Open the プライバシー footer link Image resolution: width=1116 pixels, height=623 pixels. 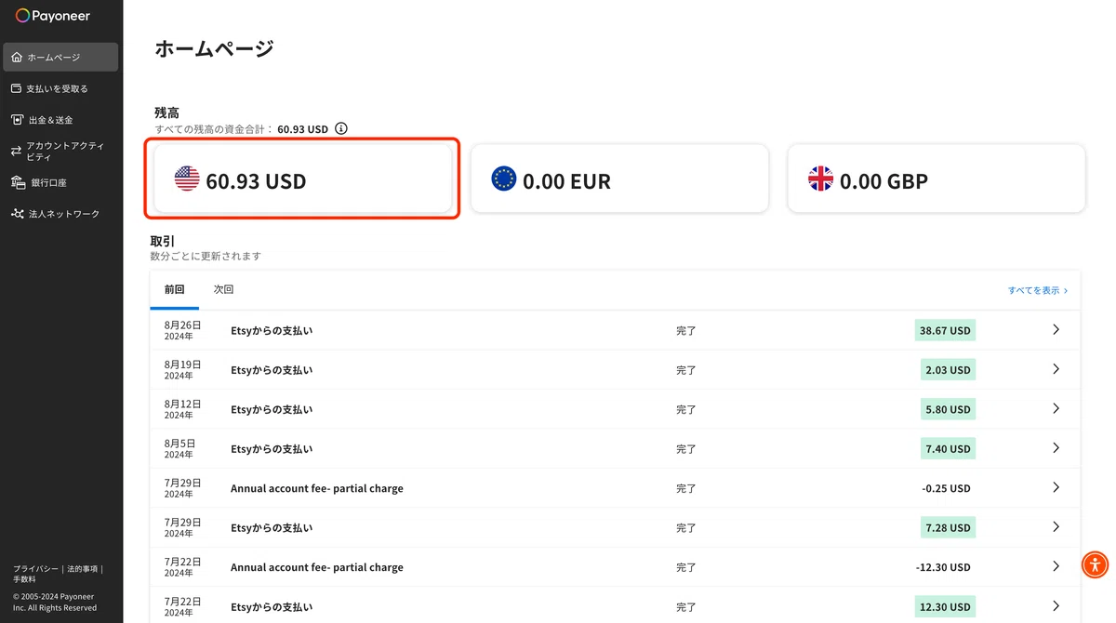[x=35, y=568]
